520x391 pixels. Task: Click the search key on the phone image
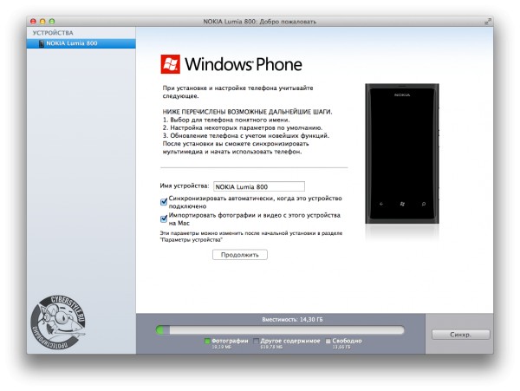pos(424,204)
